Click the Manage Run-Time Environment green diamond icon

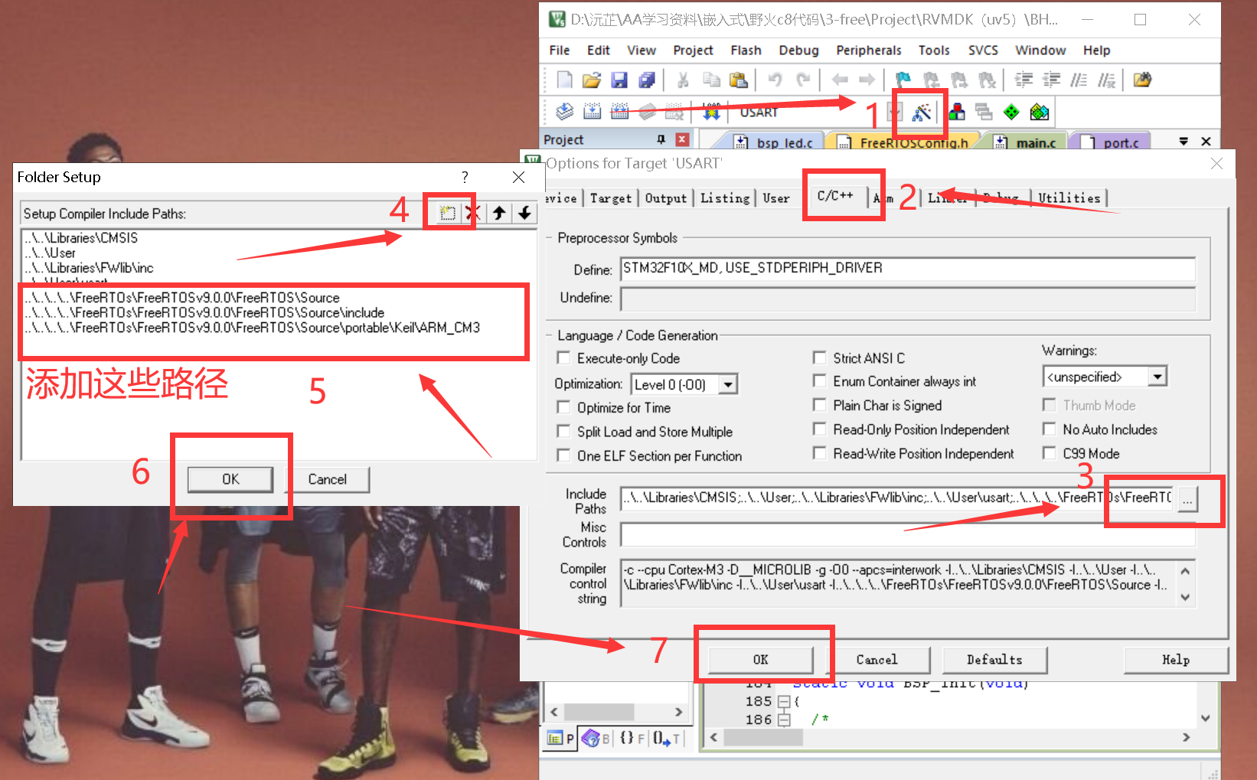(1011, 112)
